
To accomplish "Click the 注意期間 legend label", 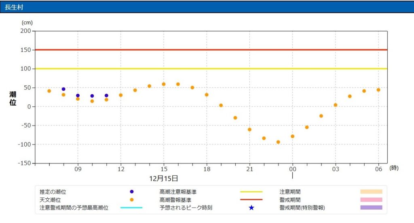I will pyautogui.click(x=290, y=192).
